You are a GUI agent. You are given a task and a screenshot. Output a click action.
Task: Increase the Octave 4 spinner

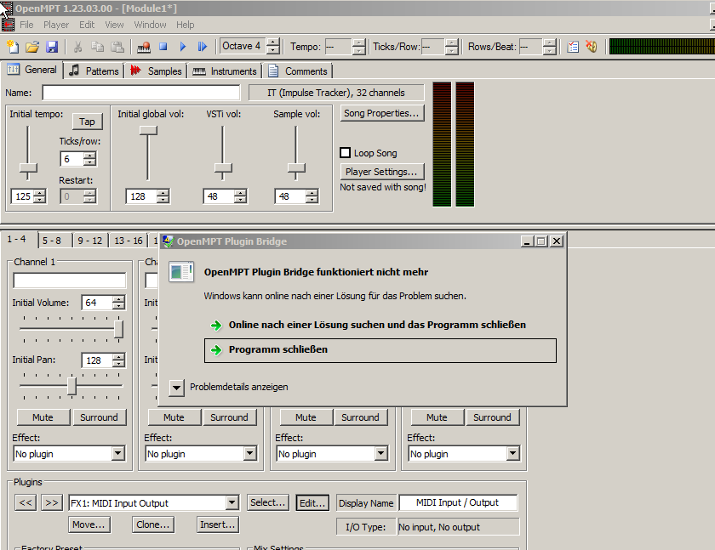tap(272, 43)
